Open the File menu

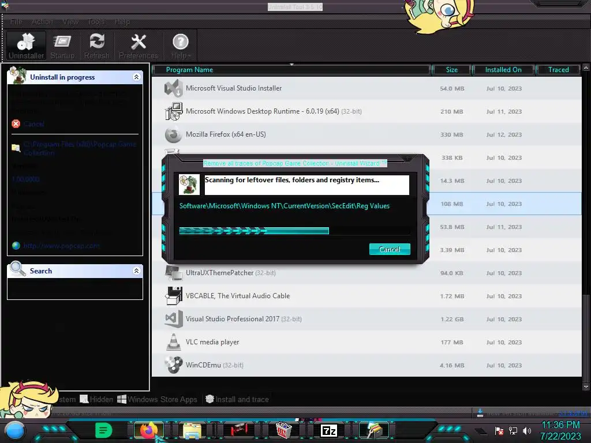(16, 21)
